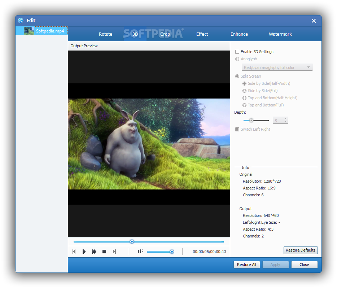Viewport: 337px width, 288px height.
Task: Click the fast forward icon
Action: tap(94, 252)
